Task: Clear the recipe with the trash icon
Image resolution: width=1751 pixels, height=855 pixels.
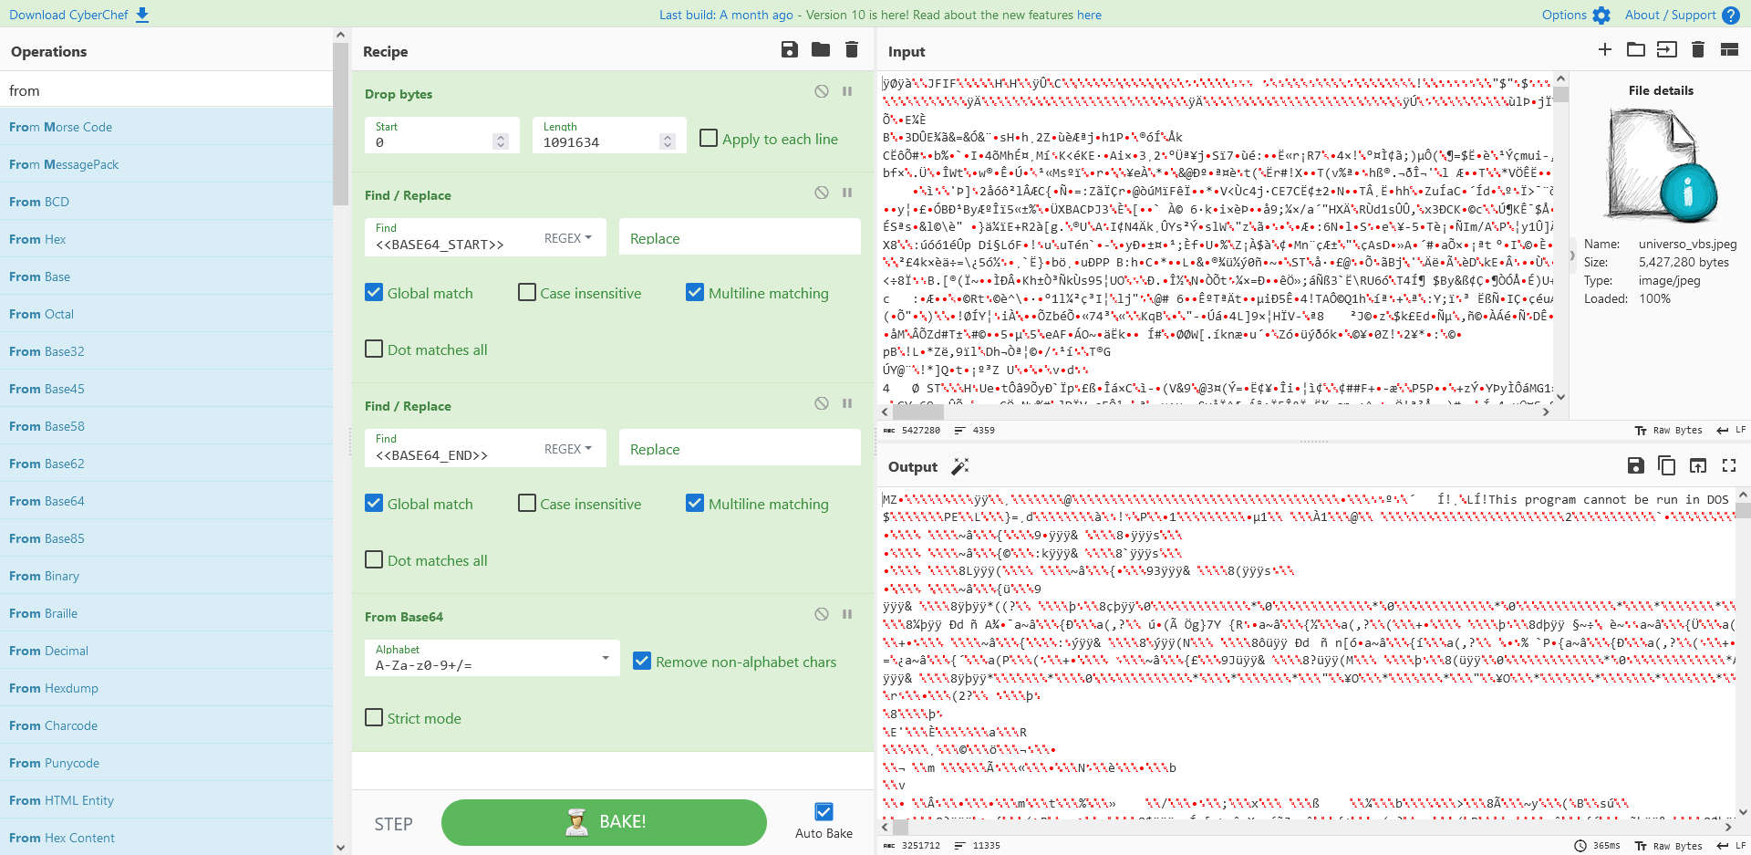Action: click(x=852, y=50)
